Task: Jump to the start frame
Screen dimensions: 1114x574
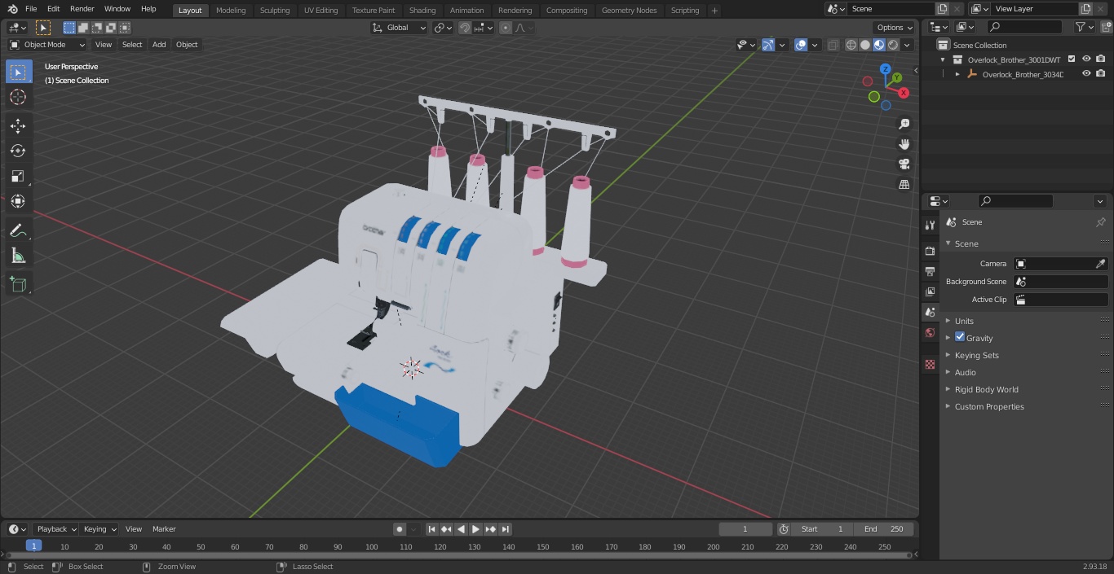Action: pos(432,529)
